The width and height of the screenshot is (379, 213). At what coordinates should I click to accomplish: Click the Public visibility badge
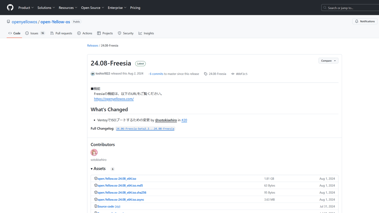(x=76, y=22)
